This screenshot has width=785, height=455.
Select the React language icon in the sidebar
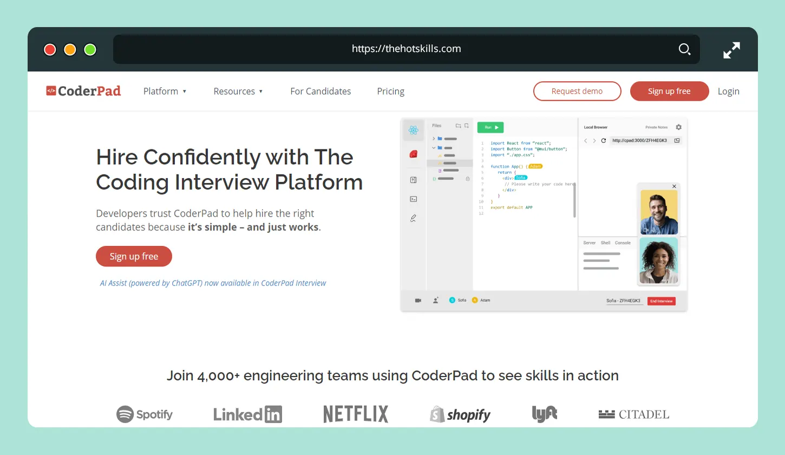click(414, 130)
